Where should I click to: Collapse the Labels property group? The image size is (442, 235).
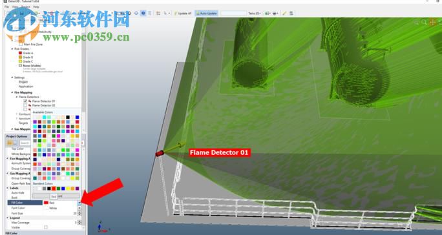8,188
